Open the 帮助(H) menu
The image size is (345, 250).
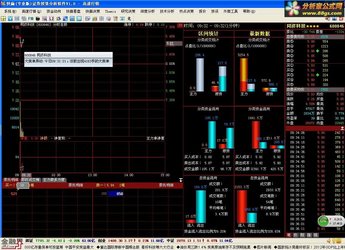click(249, 11)
